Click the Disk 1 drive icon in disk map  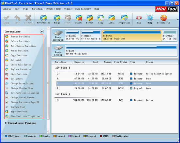point(58,33)
